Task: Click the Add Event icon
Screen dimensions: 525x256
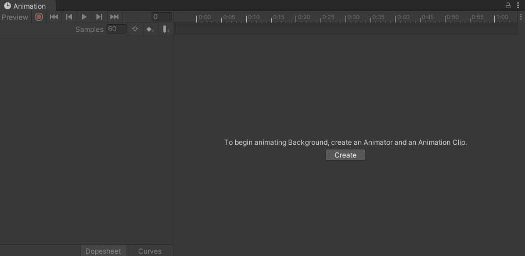Action: tap(166, 29)
